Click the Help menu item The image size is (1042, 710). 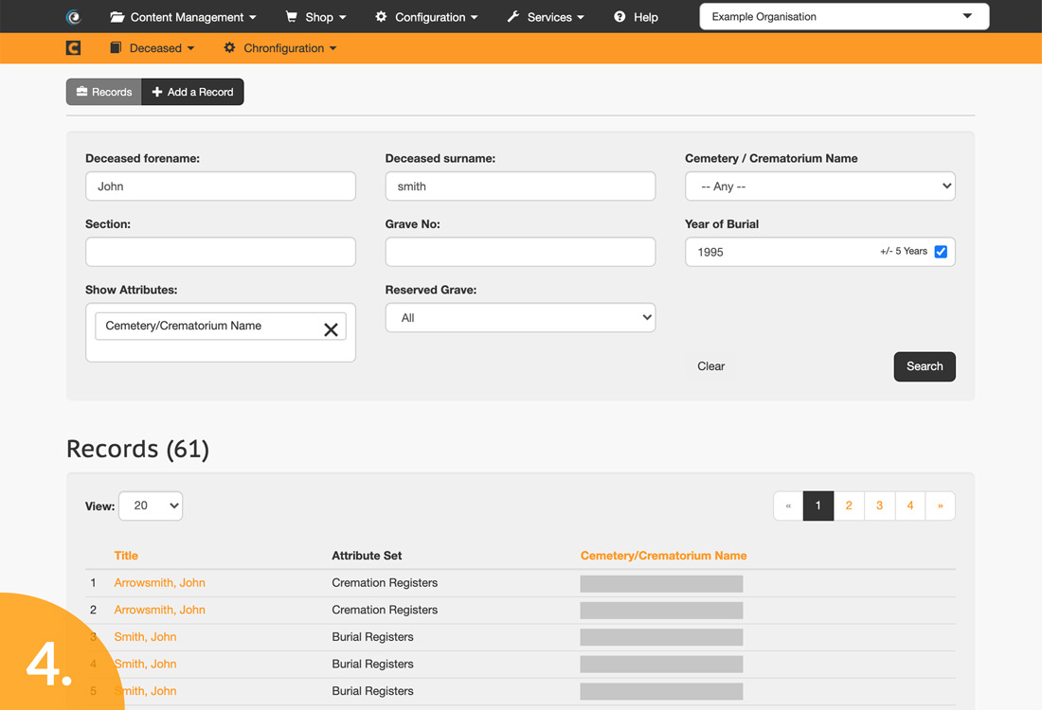click(636, 17)
